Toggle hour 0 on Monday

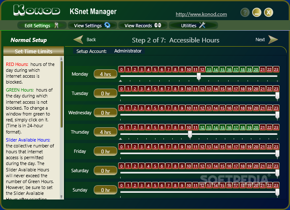tap(121, 69)
